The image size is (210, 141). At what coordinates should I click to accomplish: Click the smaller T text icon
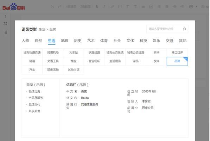click(135, 7)
